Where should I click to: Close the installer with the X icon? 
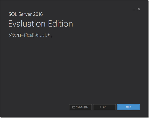(x=139, y=9)
